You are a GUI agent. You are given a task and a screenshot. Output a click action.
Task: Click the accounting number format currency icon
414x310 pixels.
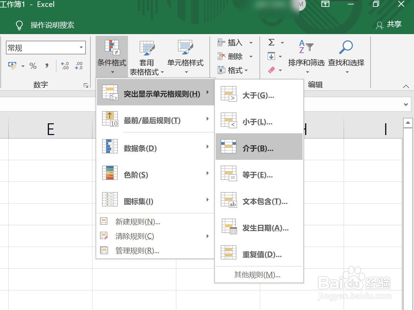click(12, 66)
